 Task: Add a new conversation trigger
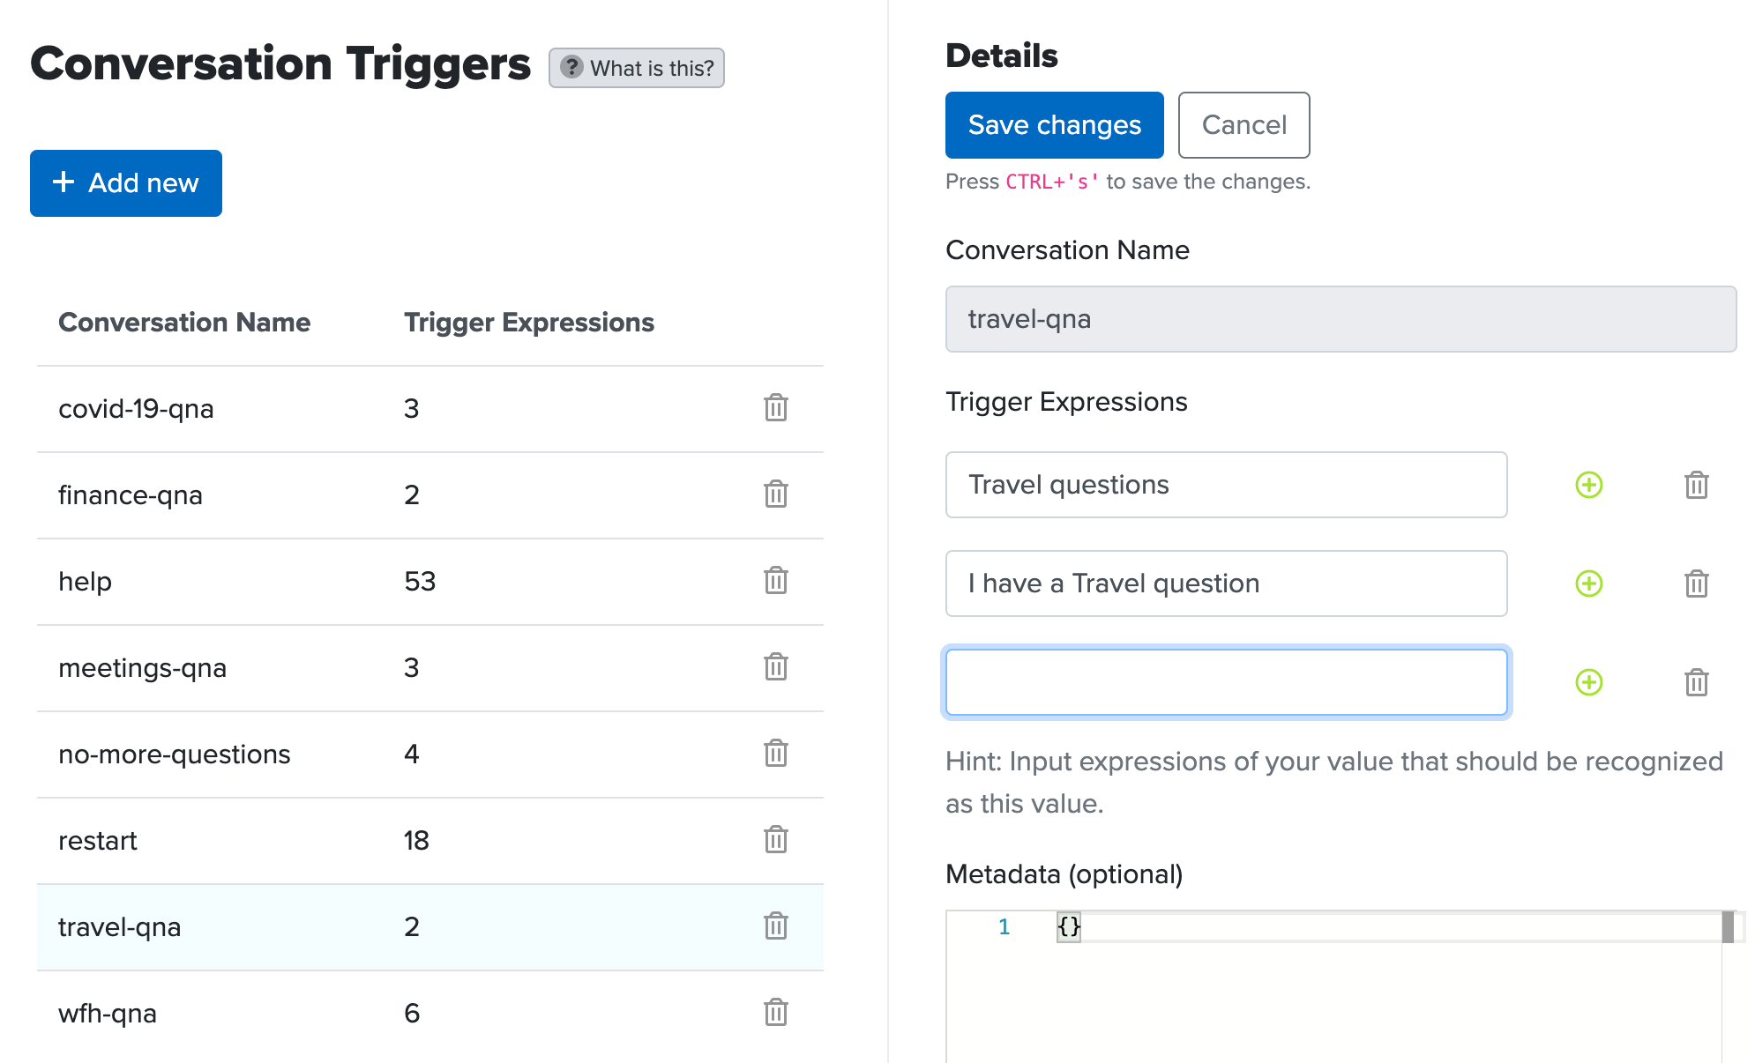pyautogui.click(x=126, y=183)
